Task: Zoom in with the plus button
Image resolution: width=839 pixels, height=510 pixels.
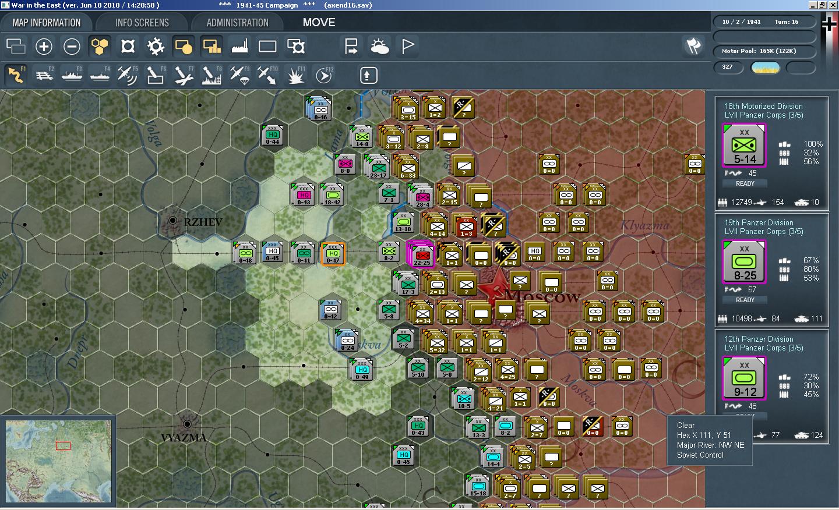Action: (44, 46)
